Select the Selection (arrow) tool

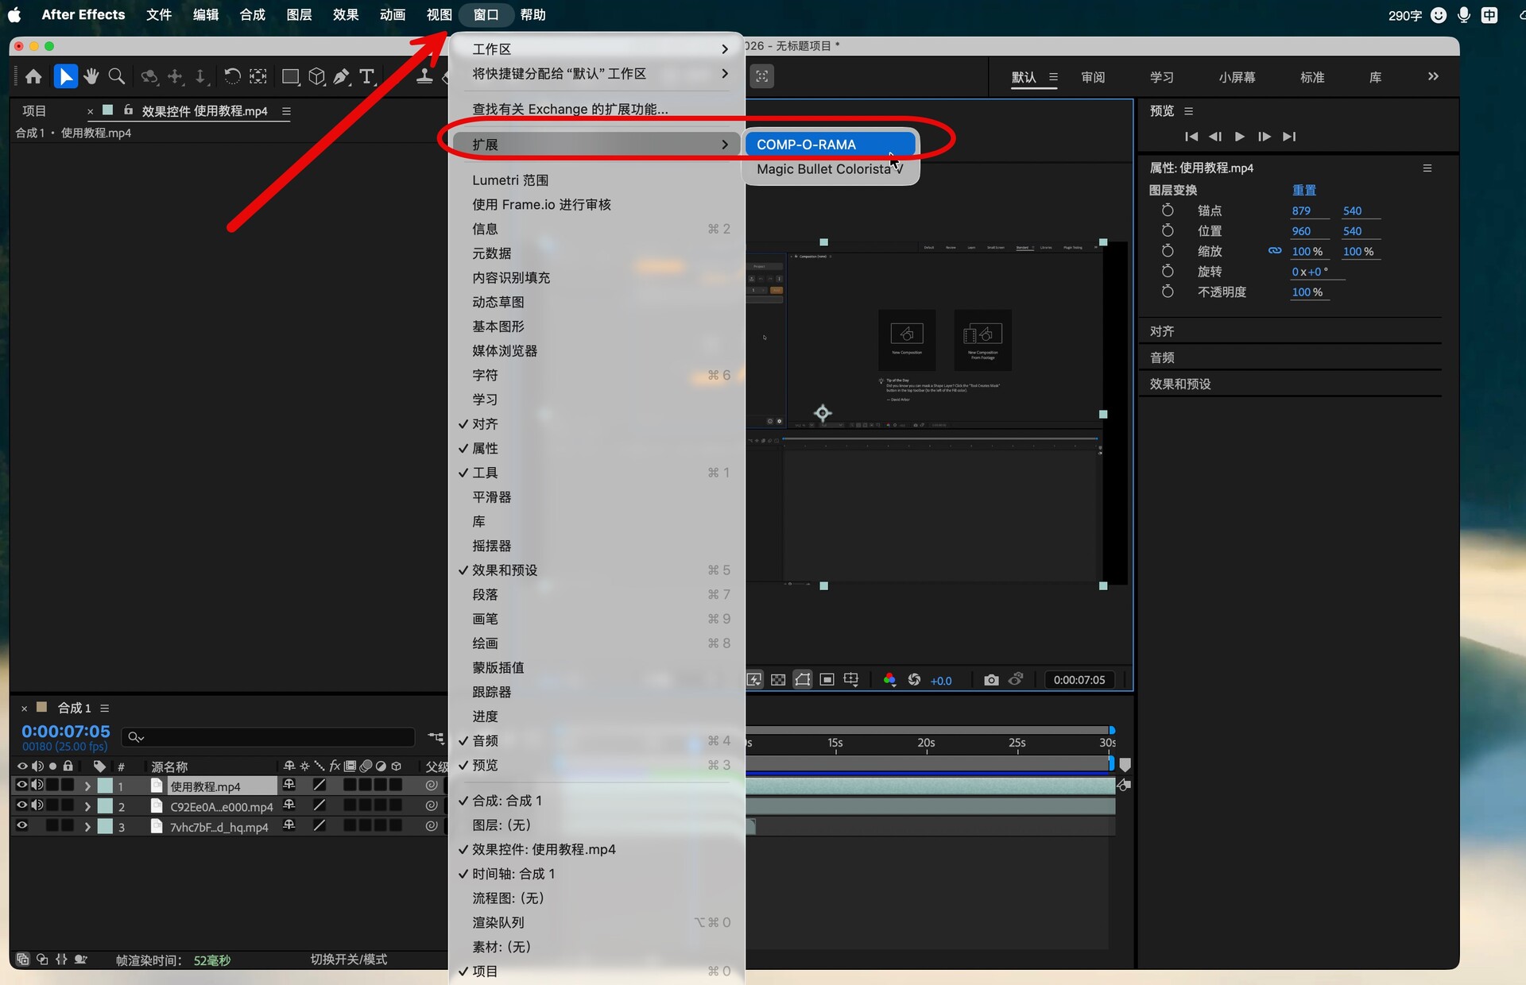[65, 76]
